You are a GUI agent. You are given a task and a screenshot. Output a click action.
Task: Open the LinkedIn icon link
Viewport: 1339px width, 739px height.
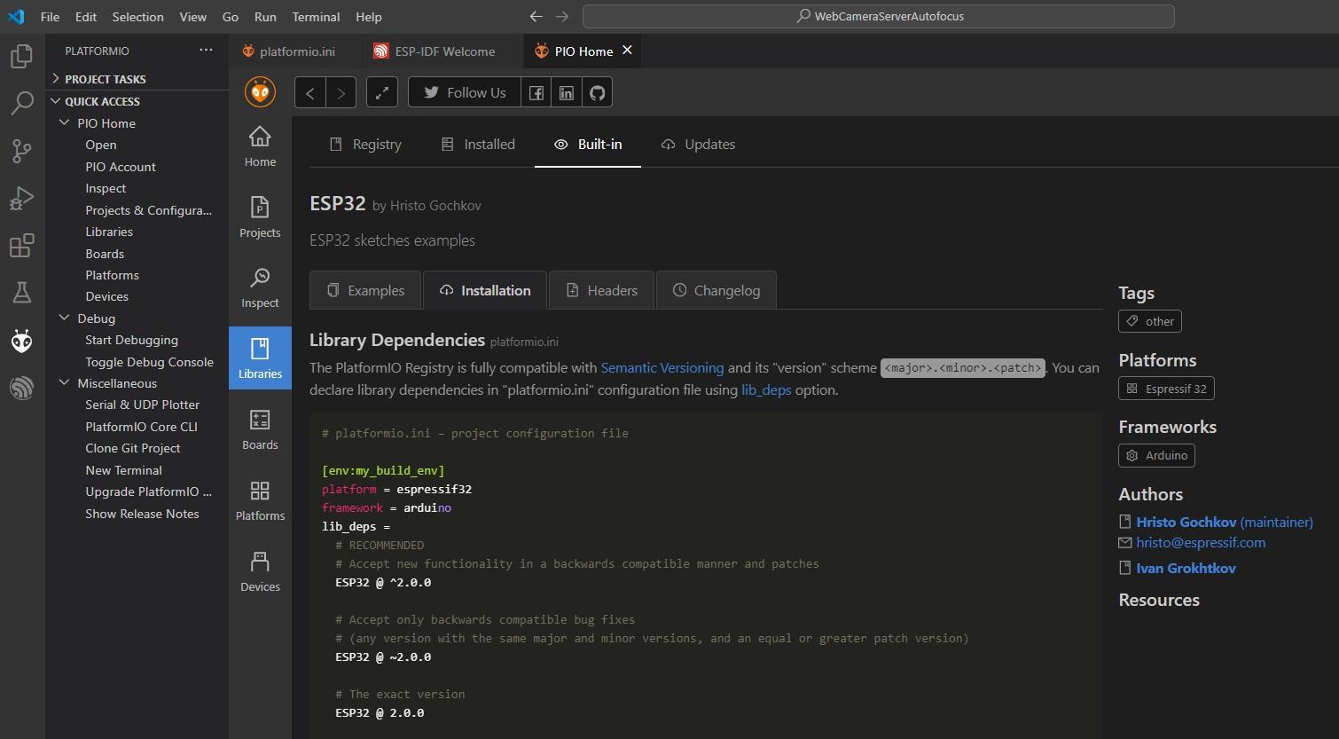567,92
